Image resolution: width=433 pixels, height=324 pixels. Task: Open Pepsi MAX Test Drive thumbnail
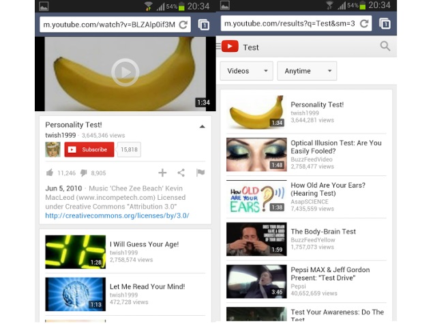pyautogui.click(x=256, y=282)
